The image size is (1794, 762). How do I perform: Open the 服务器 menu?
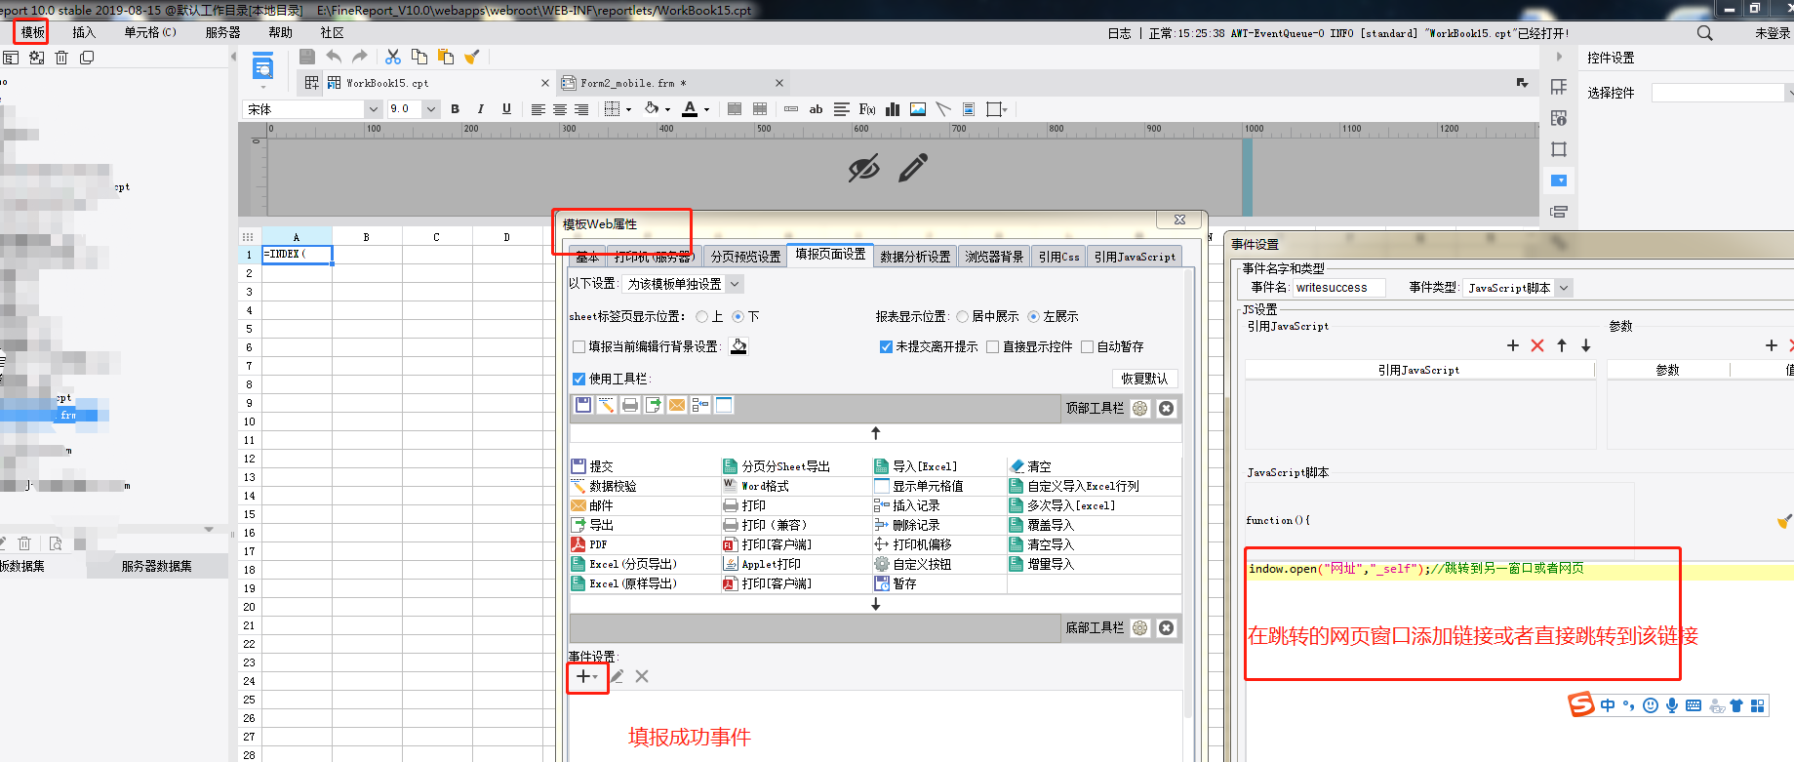[222, 32]
